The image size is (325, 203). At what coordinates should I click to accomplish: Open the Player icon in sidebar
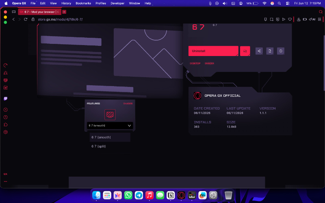pos(6,110)
